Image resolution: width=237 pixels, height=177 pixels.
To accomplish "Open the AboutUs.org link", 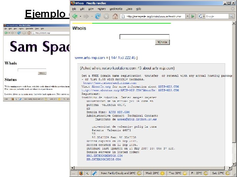I will point(101,87).
